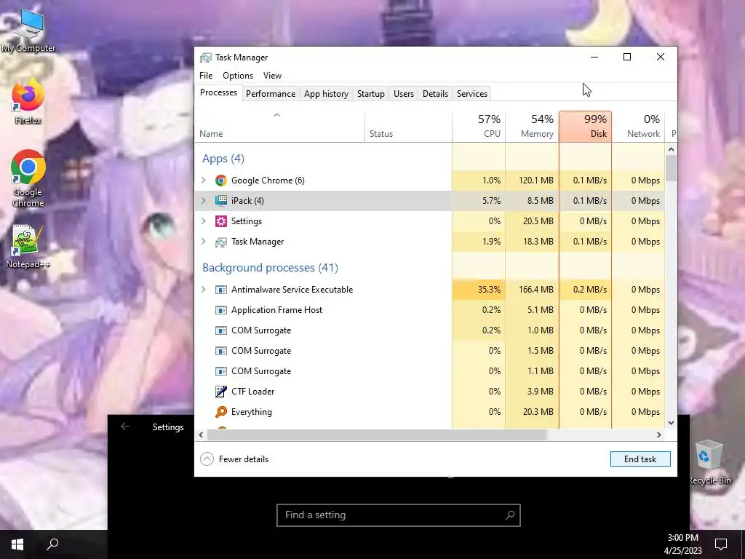Viewport: 745px width, 559px height.
Task: Click the Task Manager process row icon
Action: tap(221, 242)
